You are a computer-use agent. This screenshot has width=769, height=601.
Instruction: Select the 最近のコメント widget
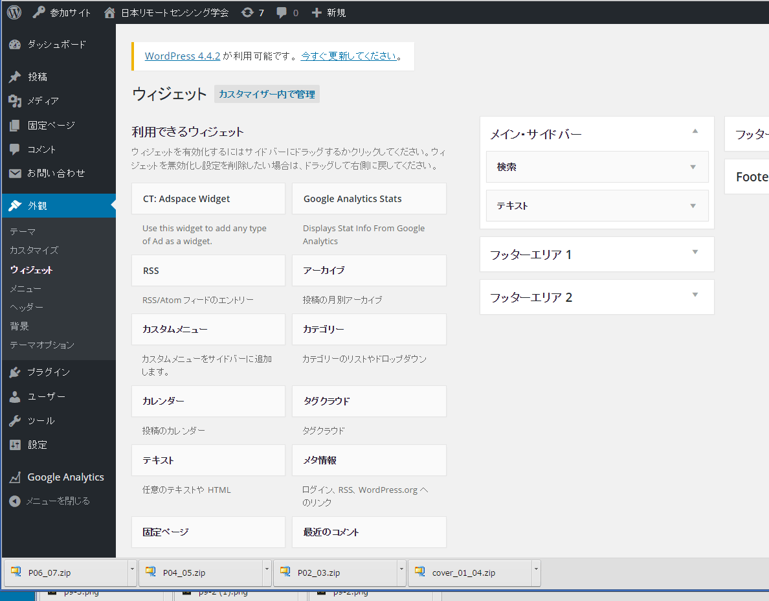coord(370,532)
